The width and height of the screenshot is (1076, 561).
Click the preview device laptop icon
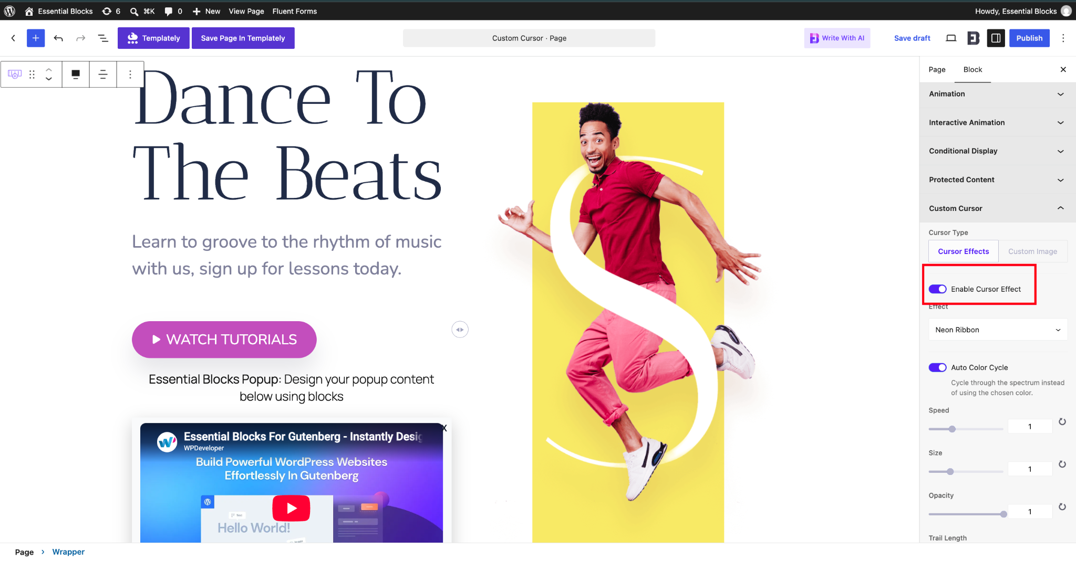[951, 38]
